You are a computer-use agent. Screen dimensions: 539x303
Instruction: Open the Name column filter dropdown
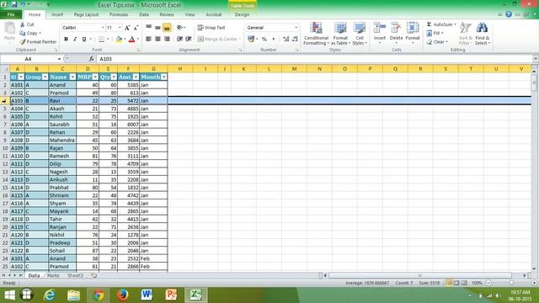coord(72,77)
